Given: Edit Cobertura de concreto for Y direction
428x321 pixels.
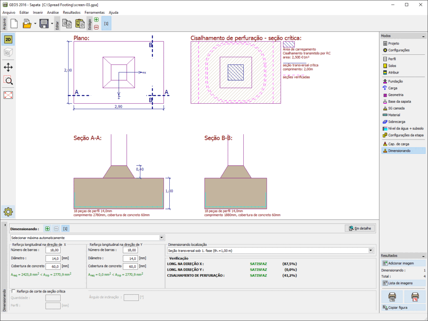Looking at the screenshot, I should 130,266.
